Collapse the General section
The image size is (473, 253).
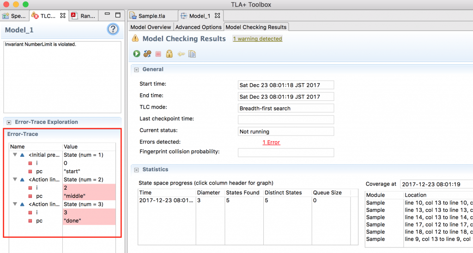(136, 70)
